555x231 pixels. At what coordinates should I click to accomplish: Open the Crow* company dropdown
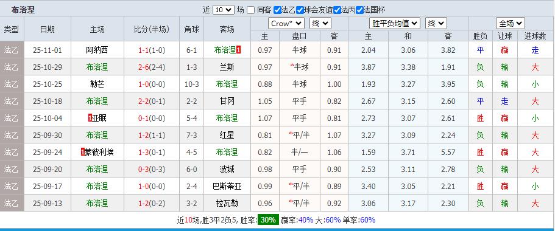click(x=286, y=23)
